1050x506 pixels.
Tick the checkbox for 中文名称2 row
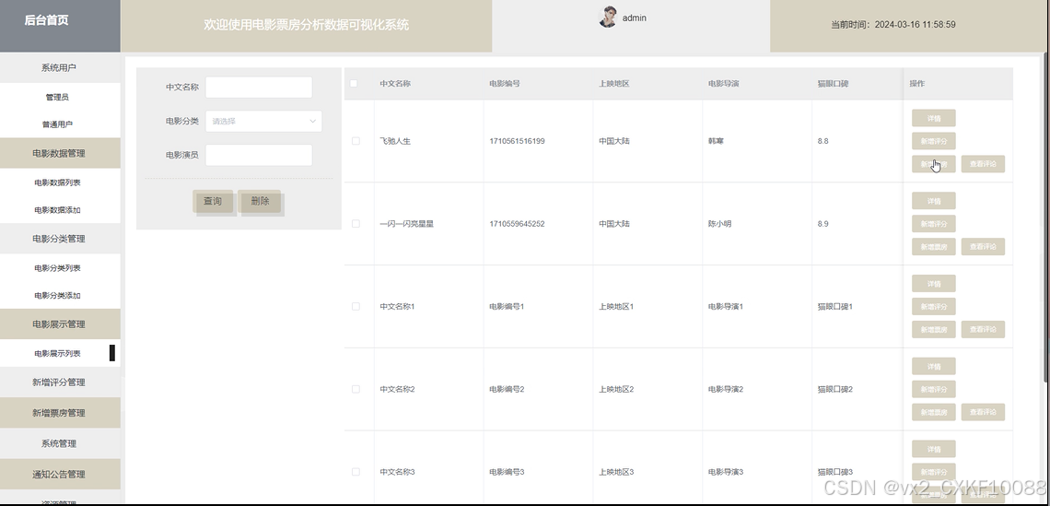tap(356, 389)
